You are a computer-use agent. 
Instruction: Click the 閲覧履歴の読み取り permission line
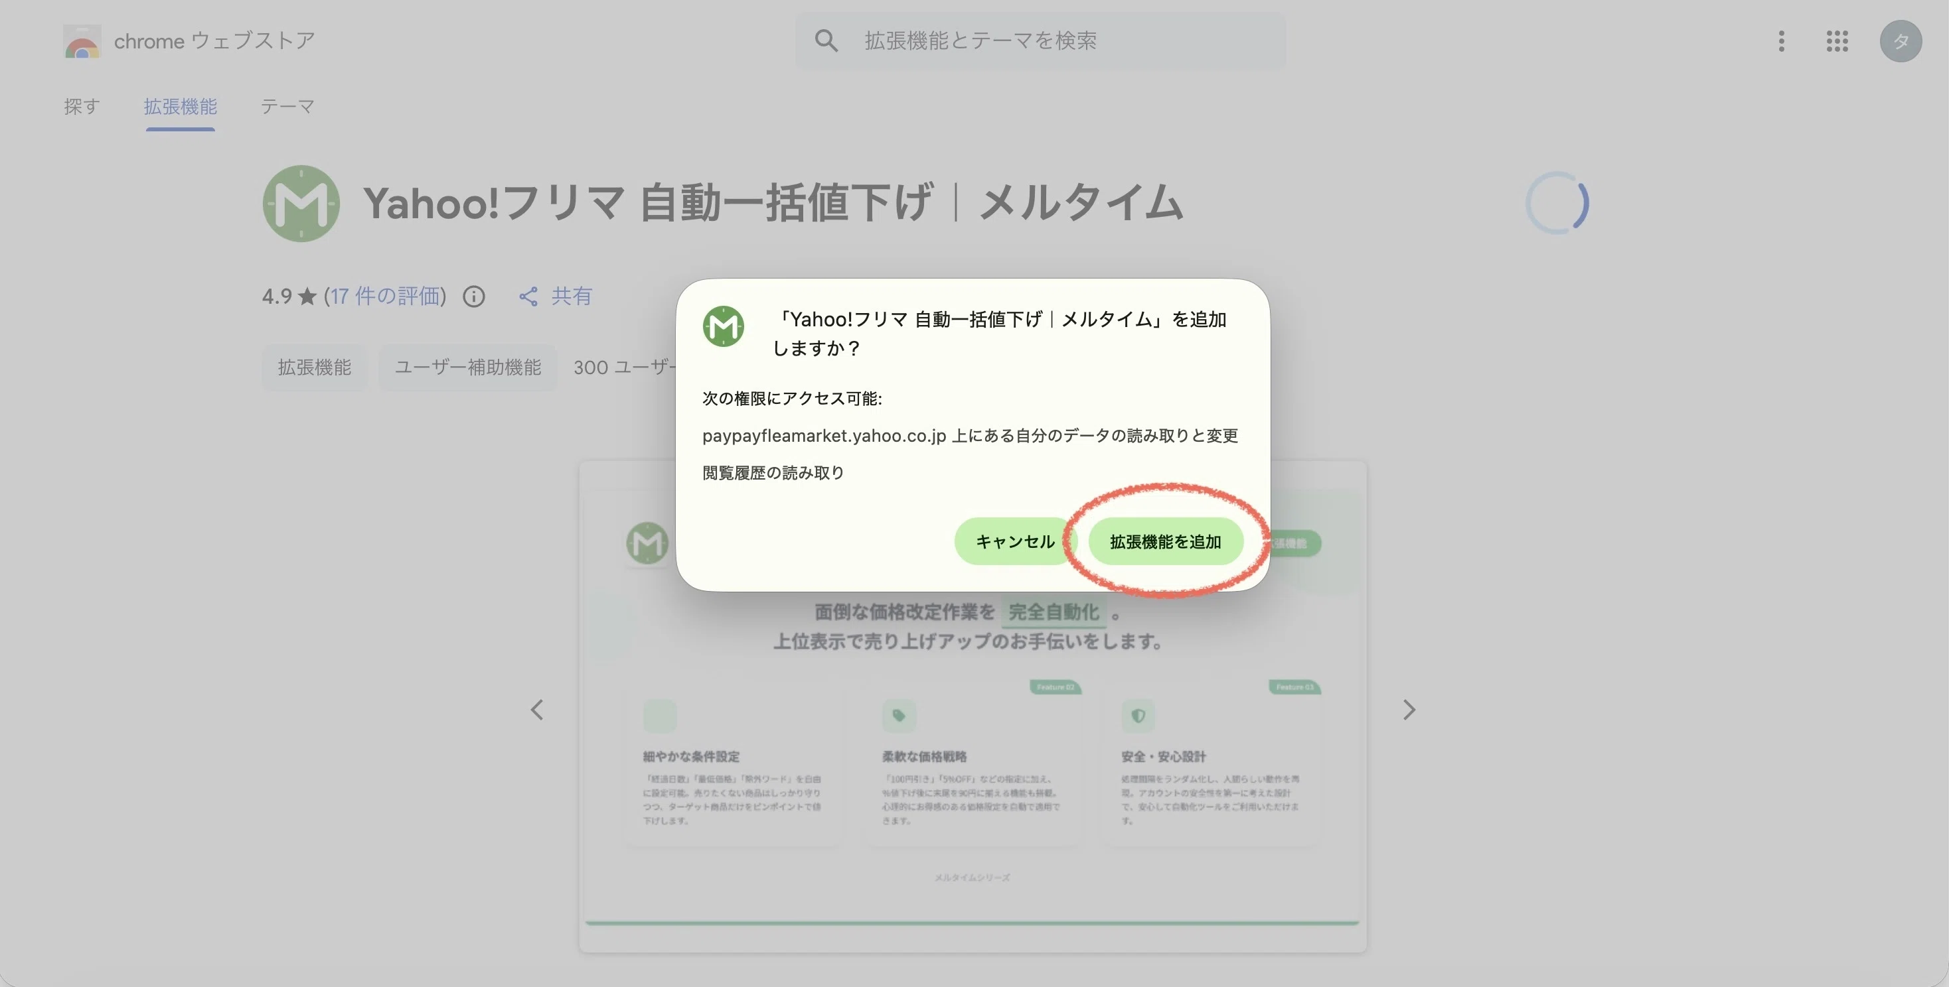coord(773,473)
